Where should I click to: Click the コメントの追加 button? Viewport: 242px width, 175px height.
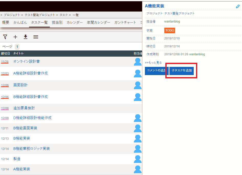tap(156, 71)
